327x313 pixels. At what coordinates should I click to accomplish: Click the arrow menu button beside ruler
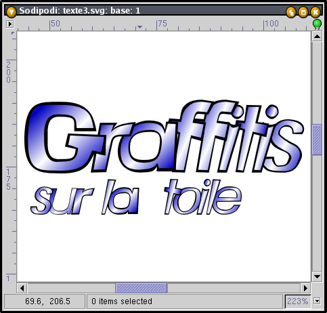tap(9, 24)
